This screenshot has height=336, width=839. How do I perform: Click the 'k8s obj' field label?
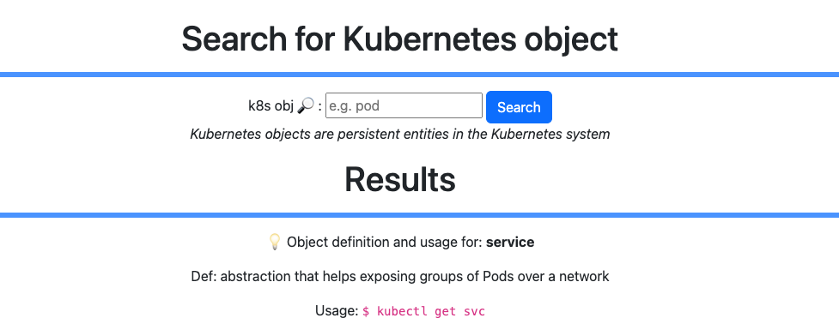pos(271,106)
